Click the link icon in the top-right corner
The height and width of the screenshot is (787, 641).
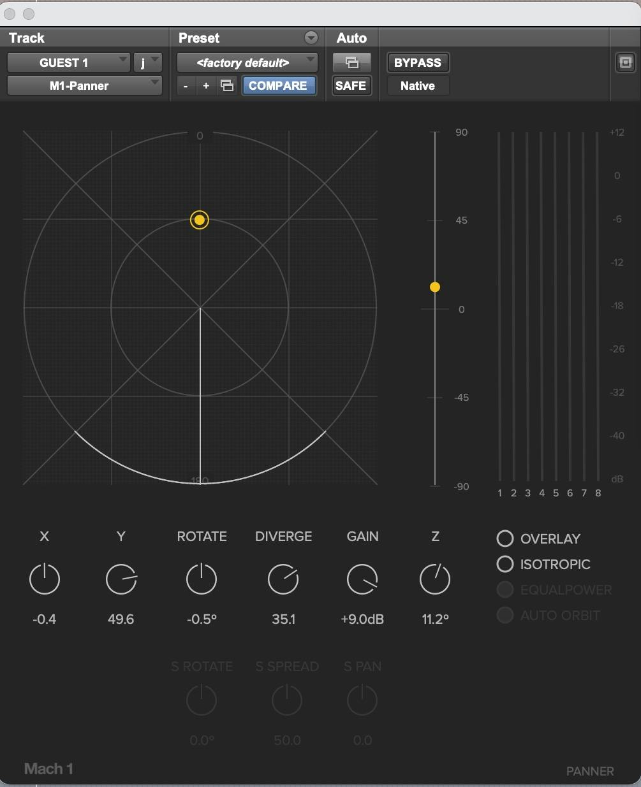(625, 62)
